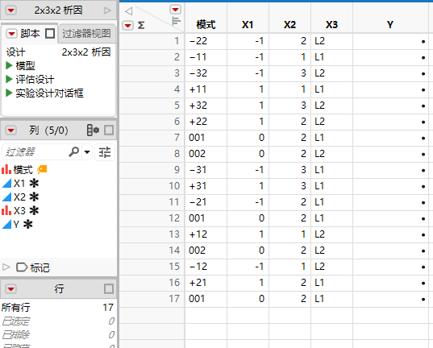Run the 评估设计 script green triangle

9,80
